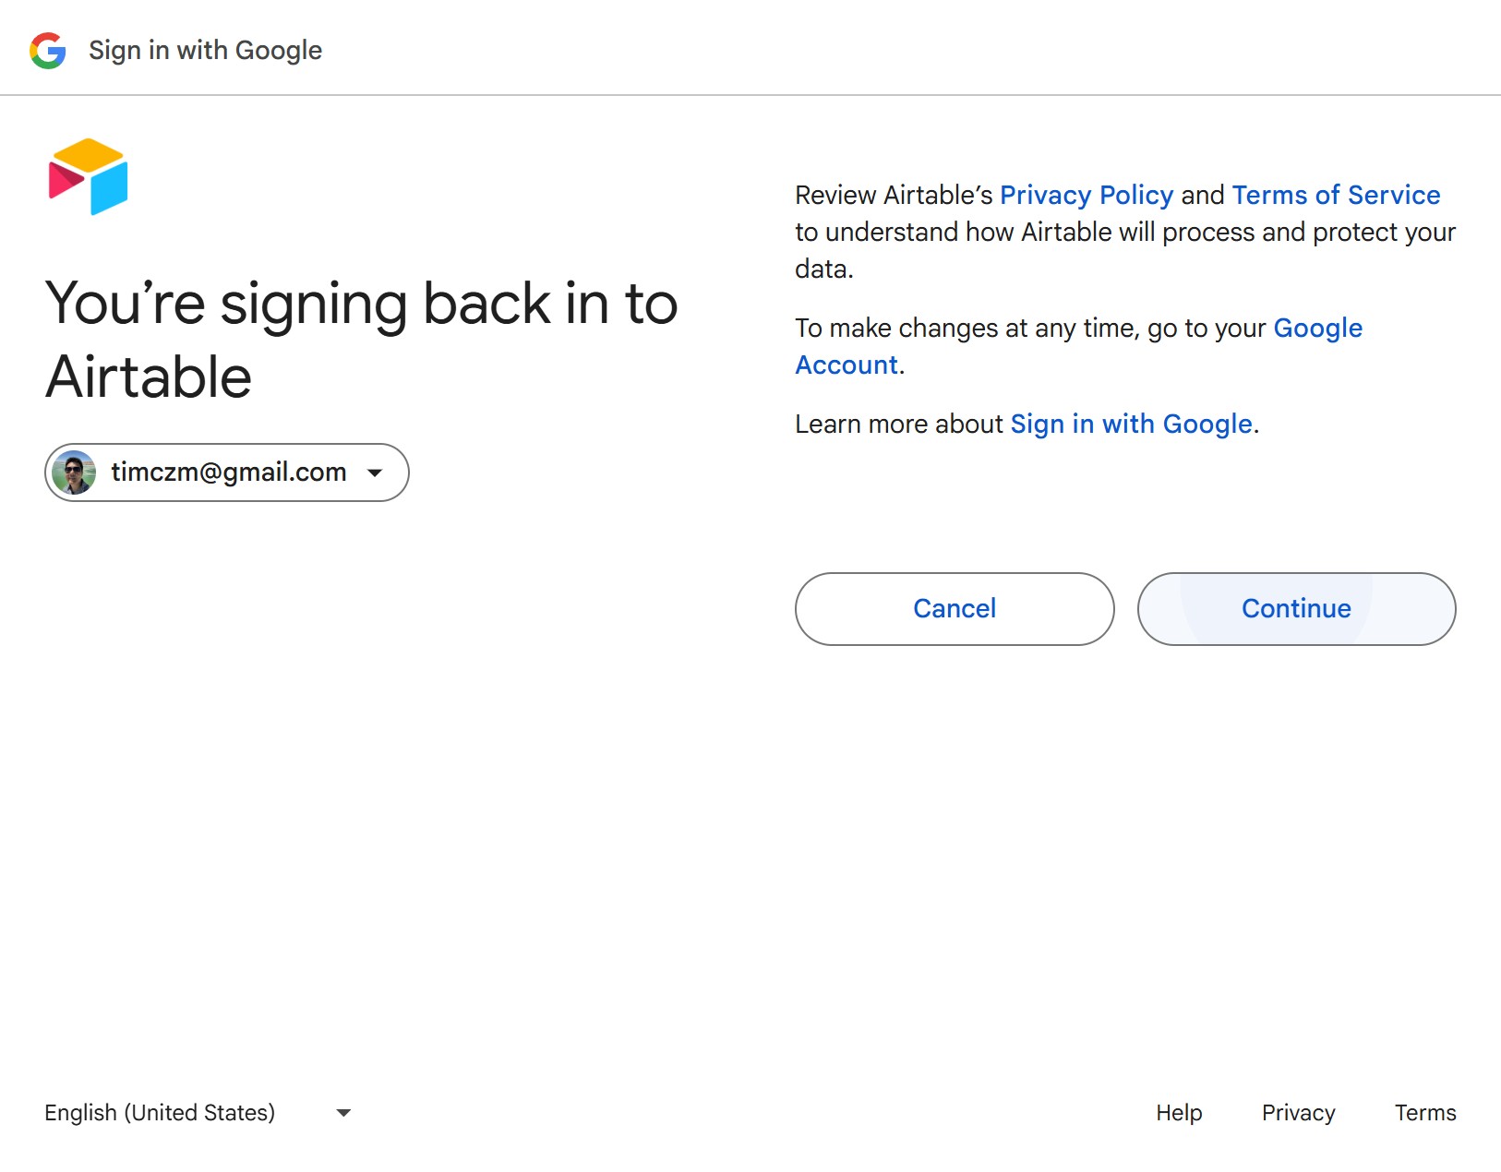This screenshot has width=1501, height=1172.
Task: Click the "You're signing back in to Airtable" heading
Action: coord(361,341)
